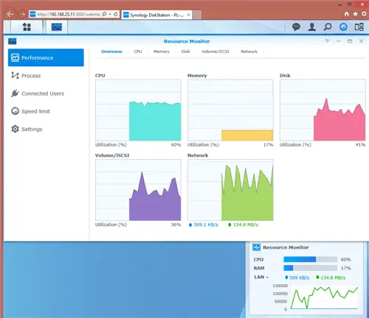Toggle the widgets panel icon
369x318 pixels.
(359, 26)
